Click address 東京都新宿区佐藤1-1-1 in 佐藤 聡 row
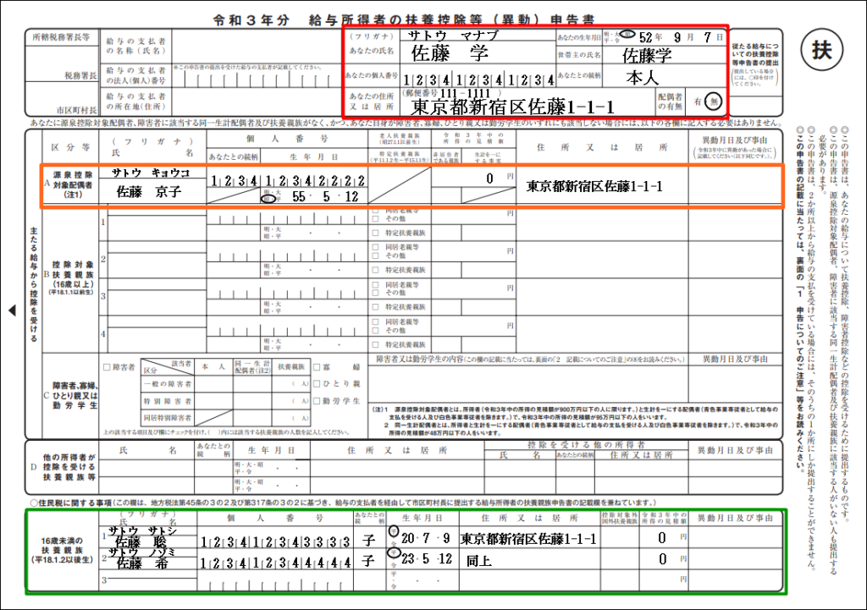 click(528, 539)
